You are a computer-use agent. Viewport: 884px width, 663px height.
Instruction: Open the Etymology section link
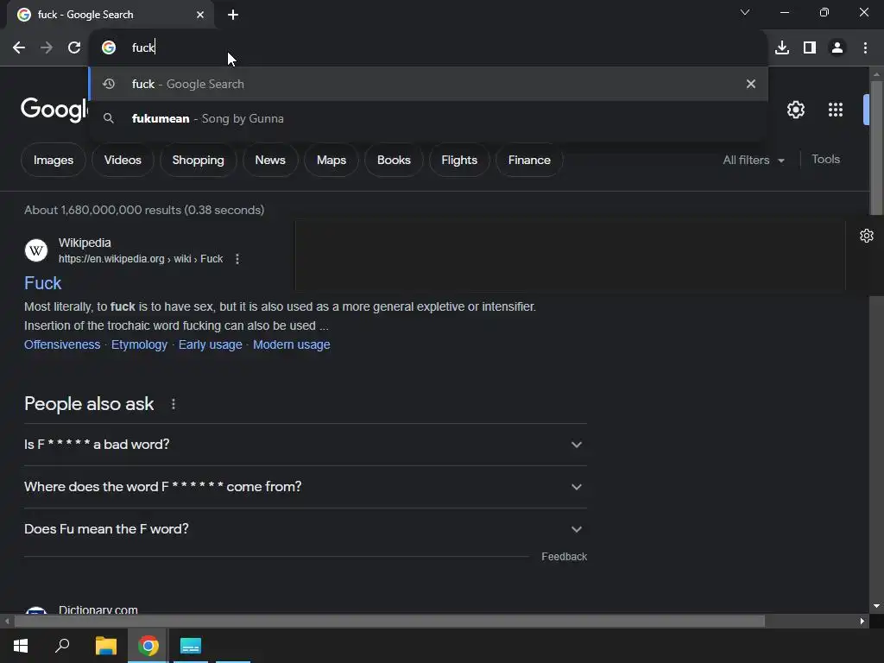(x=139, y=344)
